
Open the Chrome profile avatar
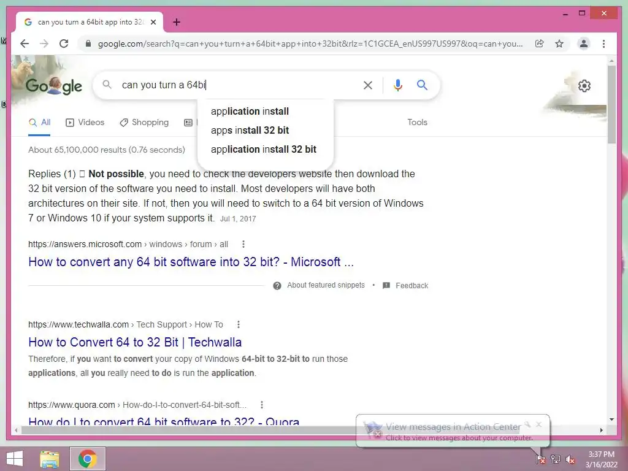tap(584, 44)
